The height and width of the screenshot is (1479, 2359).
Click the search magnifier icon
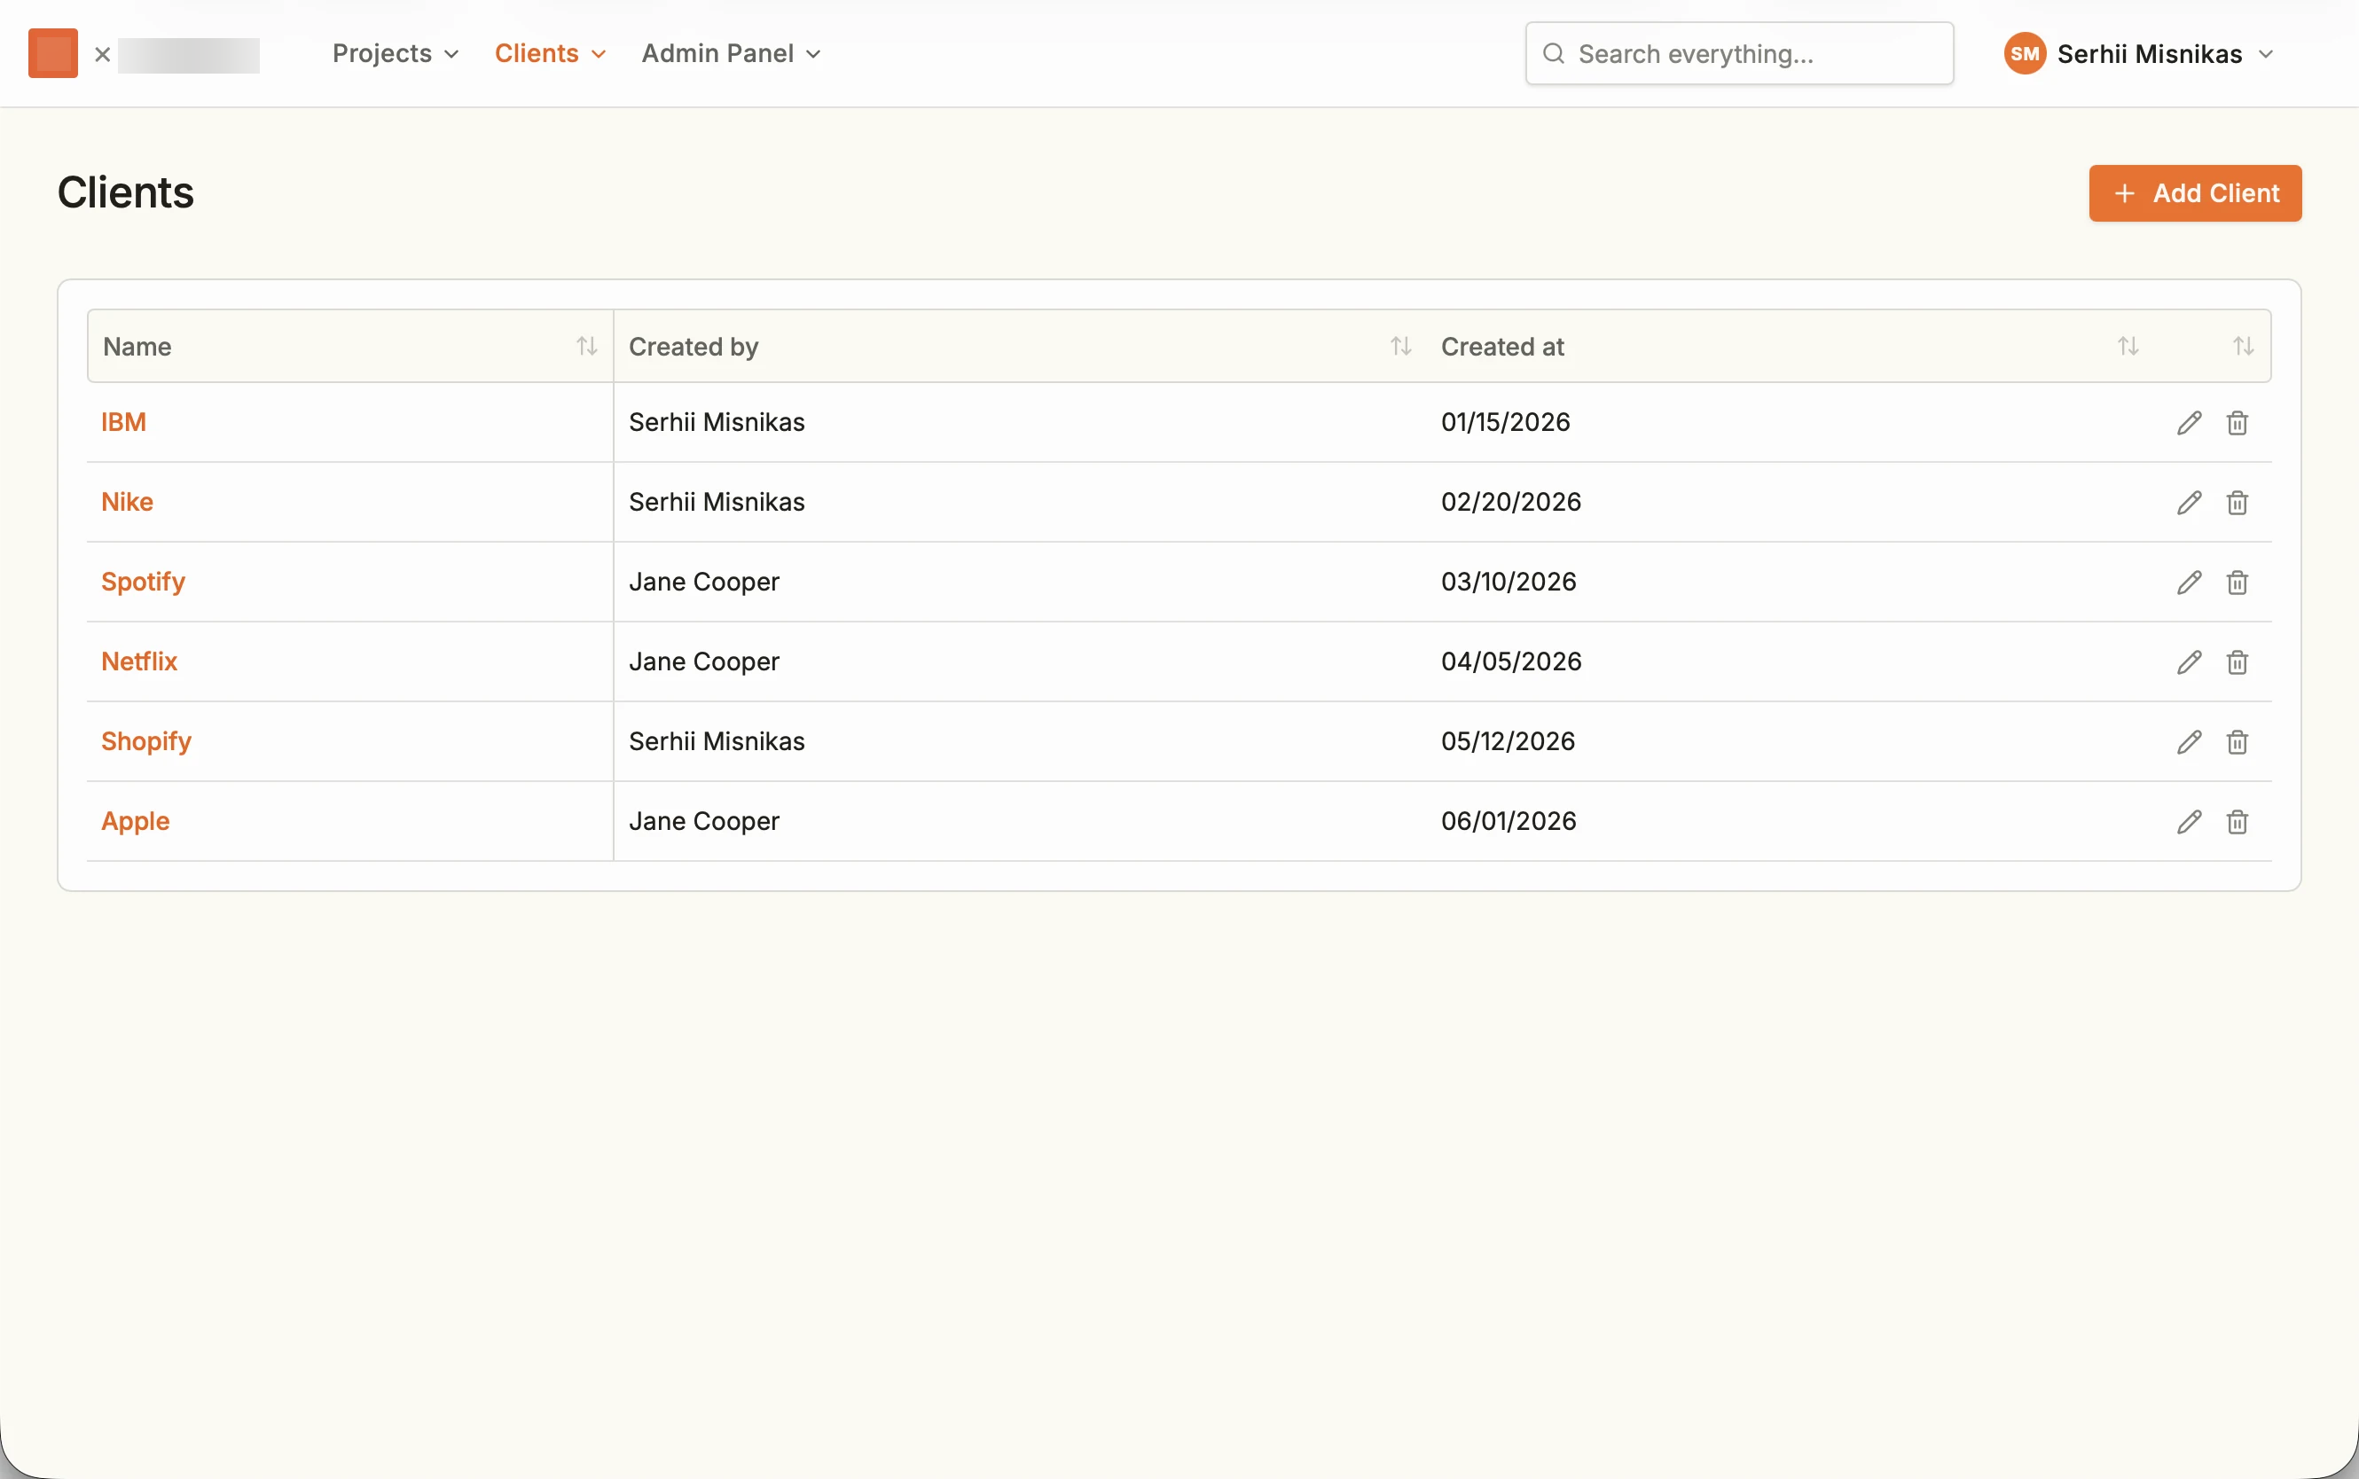tap(1553, 54)
